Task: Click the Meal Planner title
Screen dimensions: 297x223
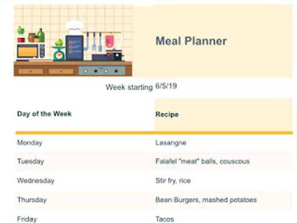Action: [x=191, y=41]
